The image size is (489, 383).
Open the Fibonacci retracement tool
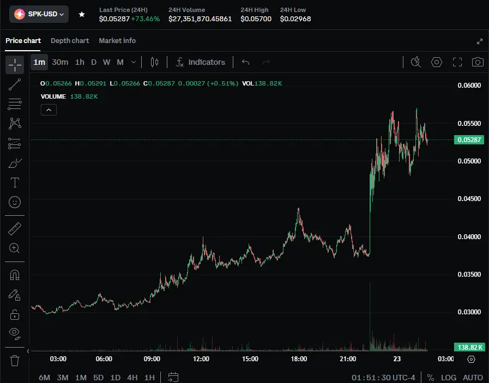coord(15,104)
